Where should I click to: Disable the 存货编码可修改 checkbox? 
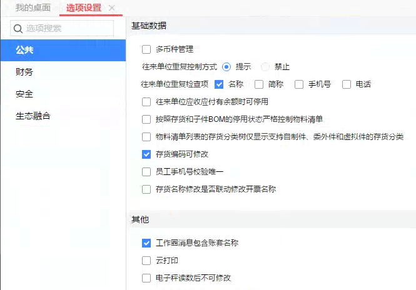point(147,154)
